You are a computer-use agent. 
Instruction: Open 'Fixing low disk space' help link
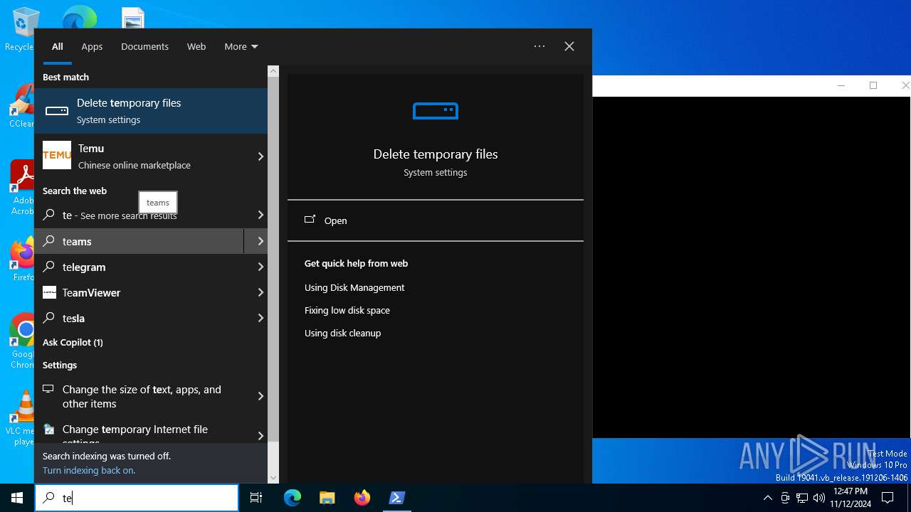[x=347, y=310]
